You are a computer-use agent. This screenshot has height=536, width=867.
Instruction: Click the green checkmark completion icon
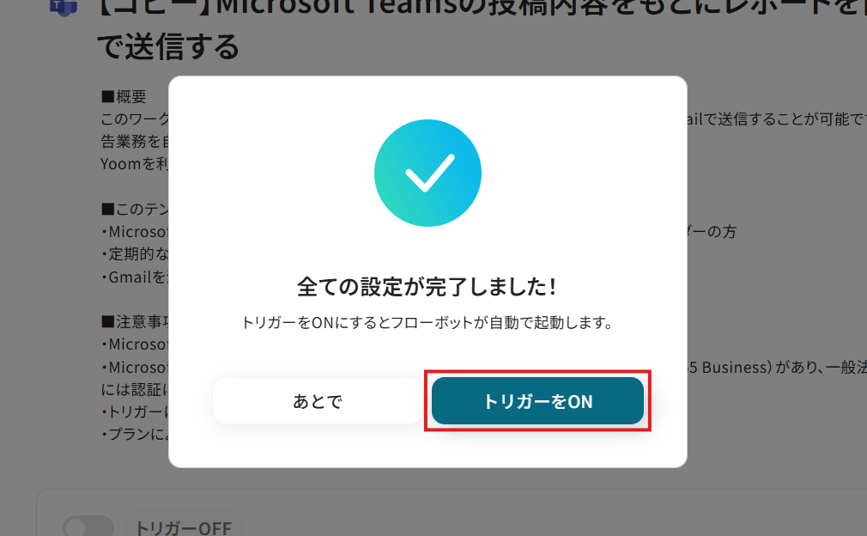coord(427,174)
